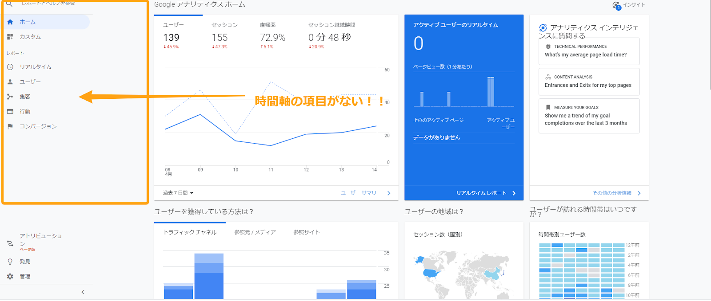The height and width of the screenshot is (301, 711).
Task: Click the 時間帯別ユーザー数 heatmap
Action: (582, 270)
